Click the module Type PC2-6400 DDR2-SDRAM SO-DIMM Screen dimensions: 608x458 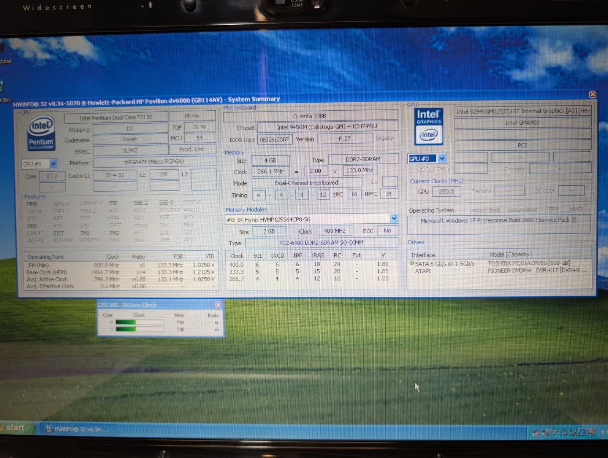[x=321, y=242]
